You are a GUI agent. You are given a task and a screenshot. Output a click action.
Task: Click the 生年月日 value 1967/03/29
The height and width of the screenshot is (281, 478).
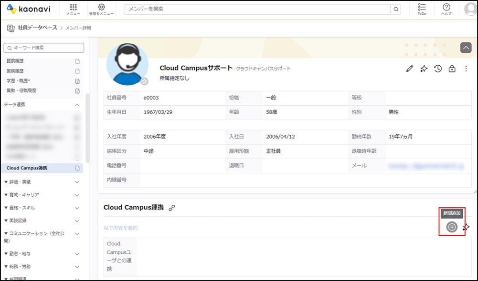[158, 112]
